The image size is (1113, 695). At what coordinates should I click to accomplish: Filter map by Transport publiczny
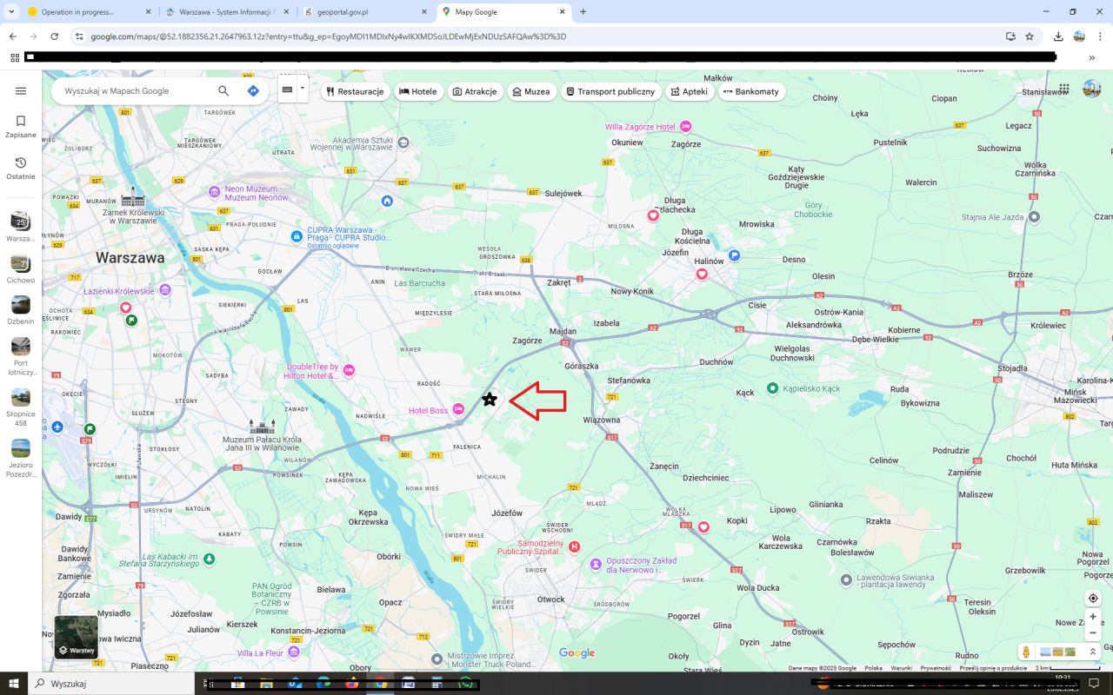pyautogui.click(x=610, y=91)
